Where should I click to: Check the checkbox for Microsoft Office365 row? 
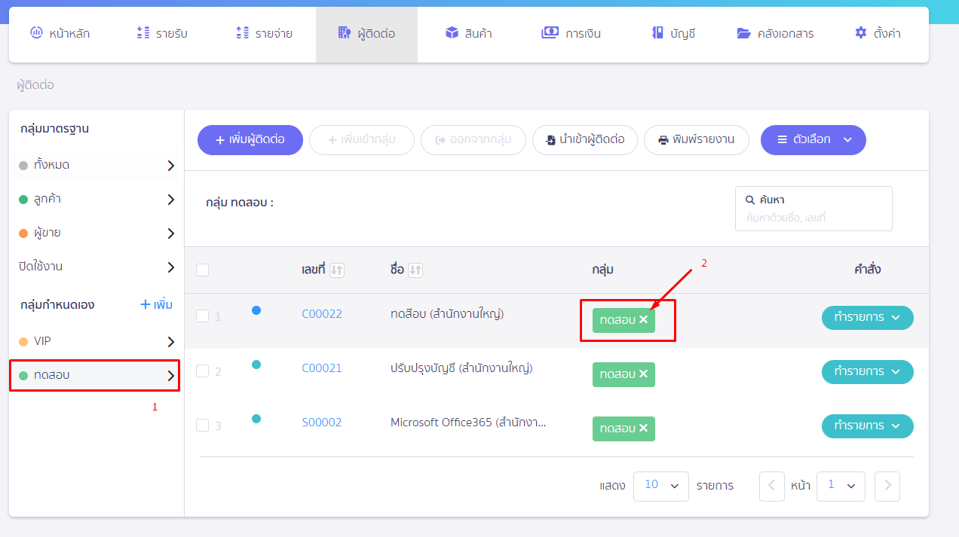click(x=202, y=425)
